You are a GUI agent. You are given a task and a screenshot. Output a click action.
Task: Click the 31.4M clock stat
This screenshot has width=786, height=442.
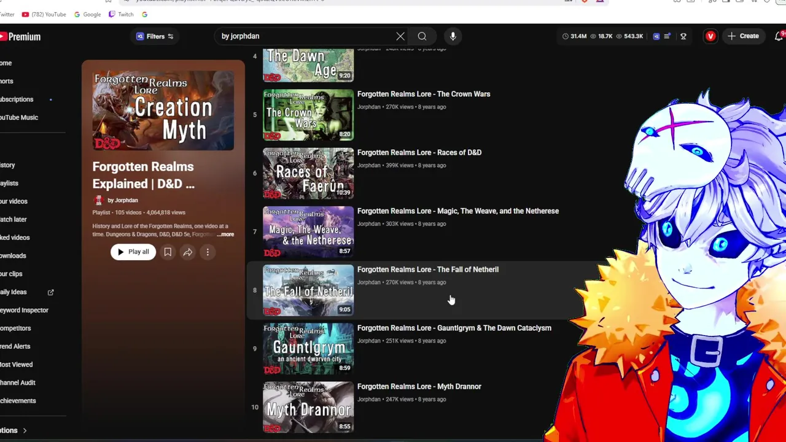click(x=574, y=36)
